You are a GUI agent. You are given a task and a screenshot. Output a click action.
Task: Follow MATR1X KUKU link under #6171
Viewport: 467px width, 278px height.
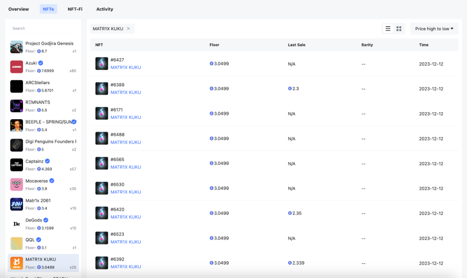tap(126, 117)
